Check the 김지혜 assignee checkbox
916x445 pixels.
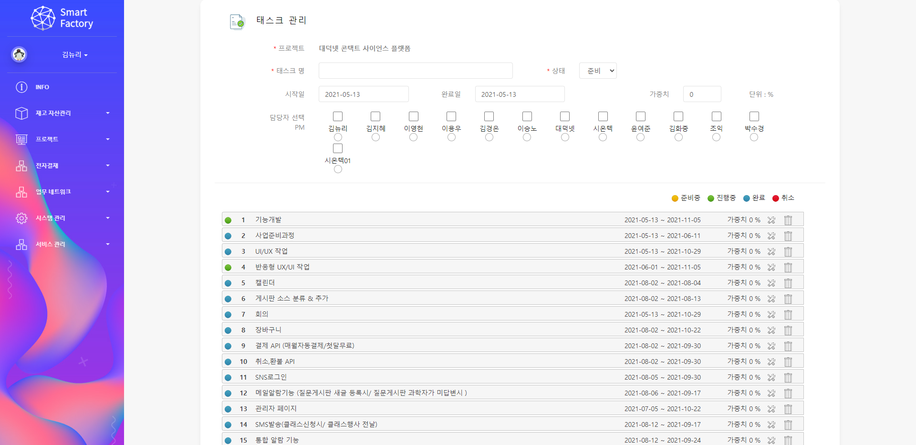(x=375, y=116)
